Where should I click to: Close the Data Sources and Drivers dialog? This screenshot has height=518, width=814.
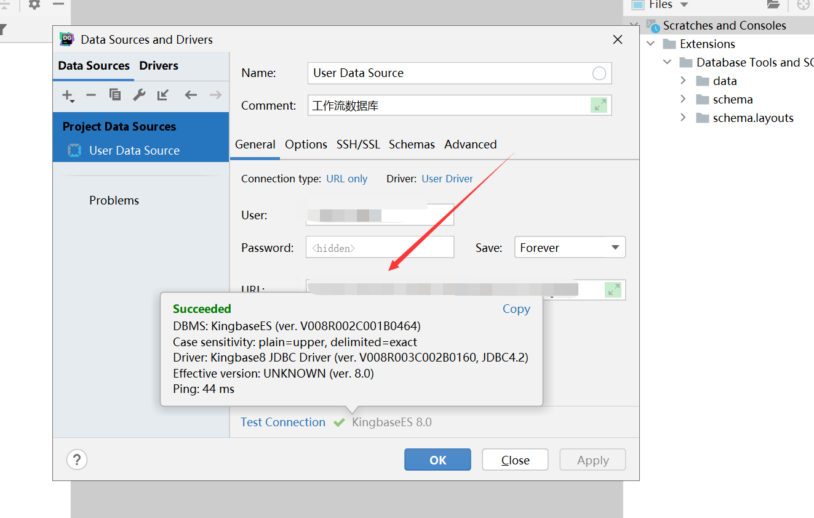(x=618, y=39)
